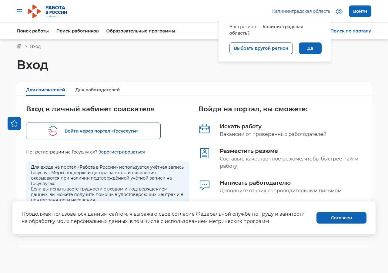Click the Вход breadcrumb text
Viewport: 388px width, 273px height.
coord(35,46)
